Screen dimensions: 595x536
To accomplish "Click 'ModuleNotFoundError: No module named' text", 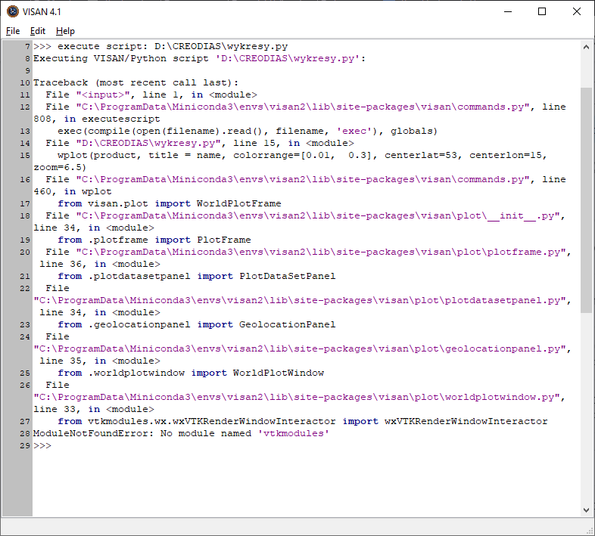I will 142,433.
